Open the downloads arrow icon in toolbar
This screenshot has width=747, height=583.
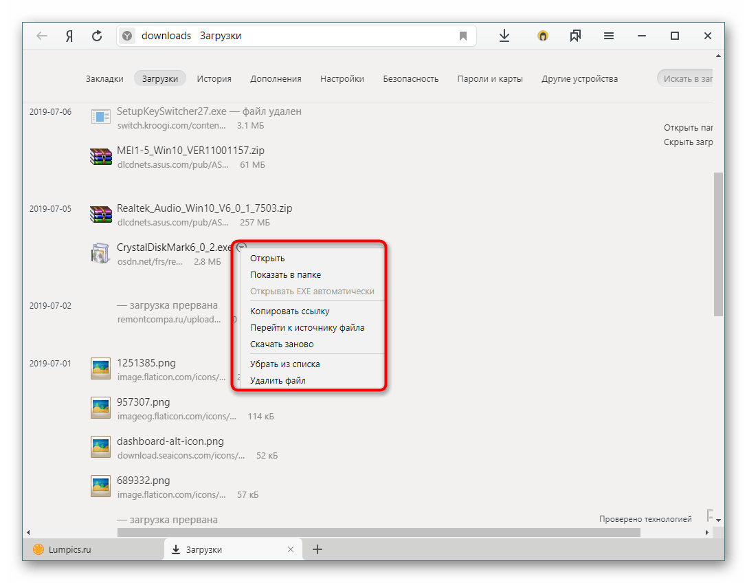coord(504,36)
